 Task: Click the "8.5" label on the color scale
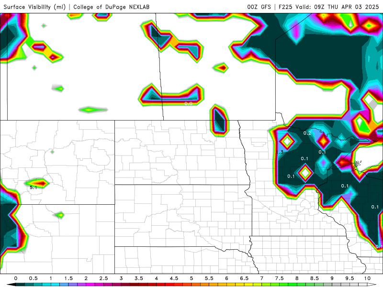[315, 278]
